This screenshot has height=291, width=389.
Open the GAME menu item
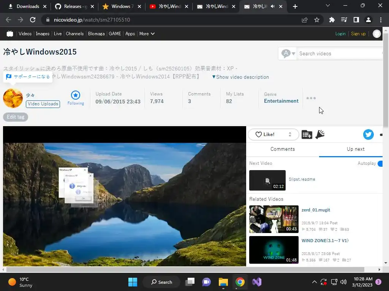pos(115,34)
